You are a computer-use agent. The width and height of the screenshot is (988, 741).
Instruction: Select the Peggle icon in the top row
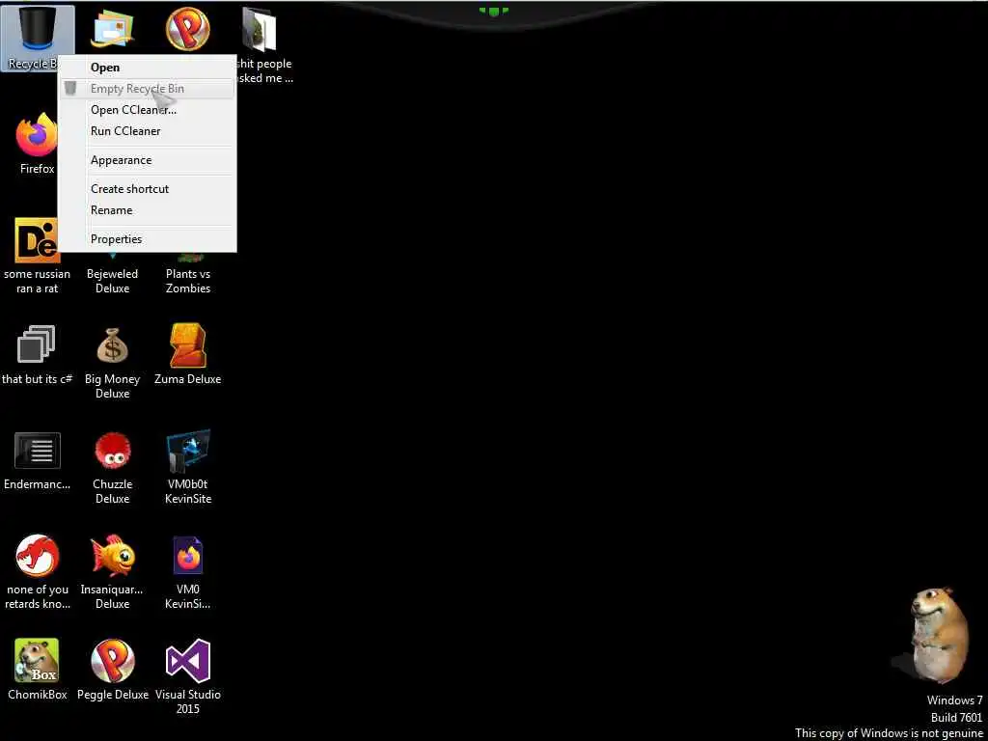pos(188,28)
